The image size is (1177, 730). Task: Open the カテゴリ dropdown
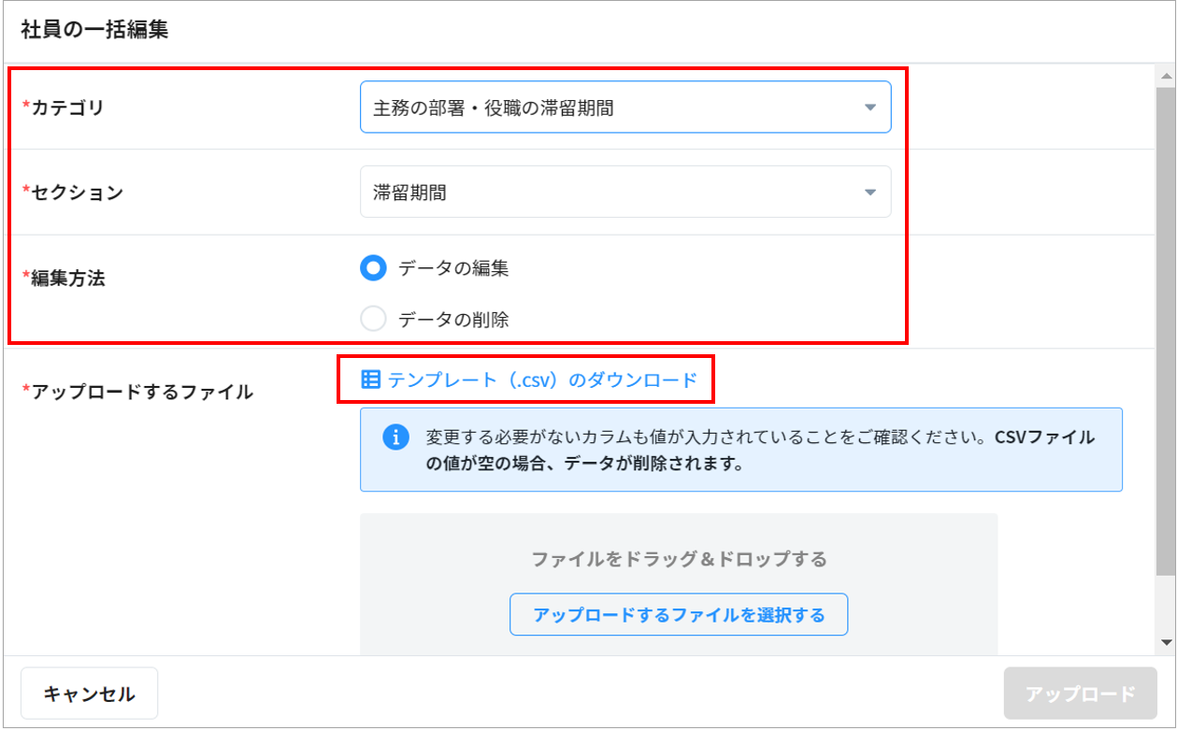(x=624, y=107)
